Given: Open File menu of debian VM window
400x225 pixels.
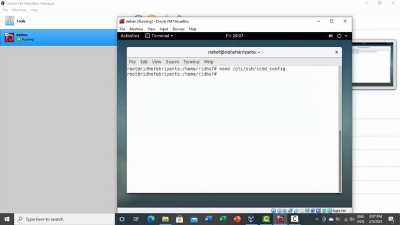Looking at the screenshot, I should [122, 29].
